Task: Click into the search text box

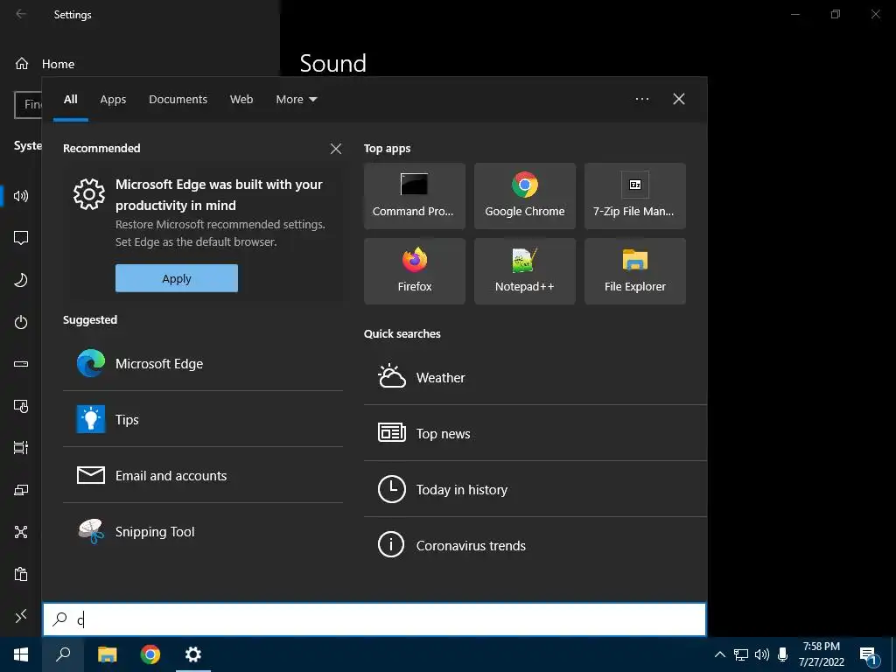Action: (374, 619)
